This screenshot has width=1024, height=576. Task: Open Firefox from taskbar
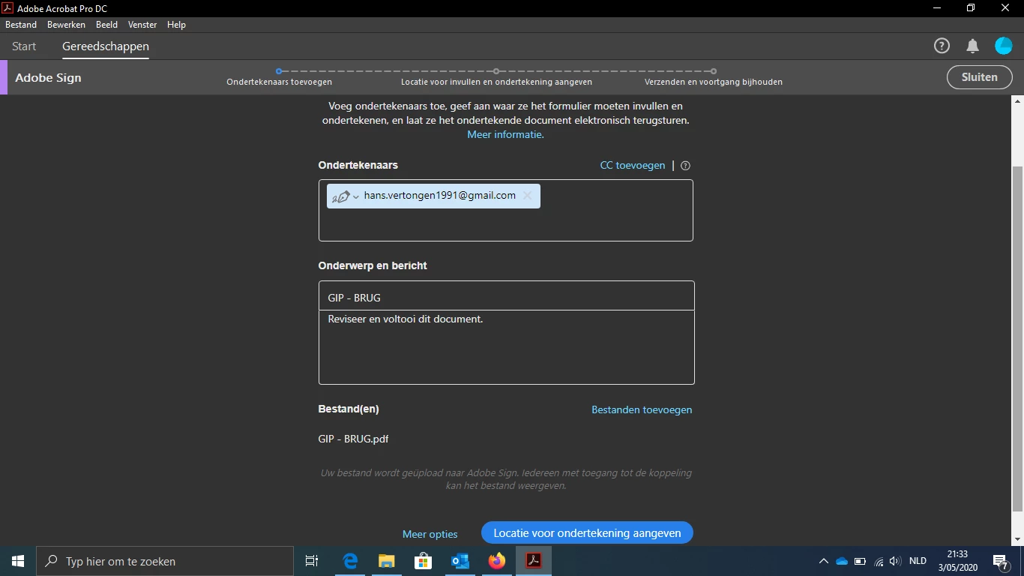(496, 561)
